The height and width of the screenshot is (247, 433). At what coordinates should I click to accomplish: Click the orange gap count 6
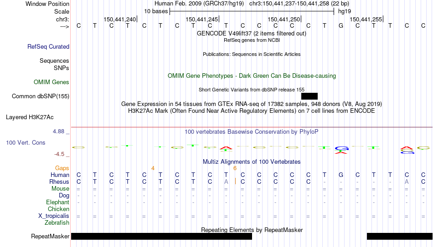(235, 168)
